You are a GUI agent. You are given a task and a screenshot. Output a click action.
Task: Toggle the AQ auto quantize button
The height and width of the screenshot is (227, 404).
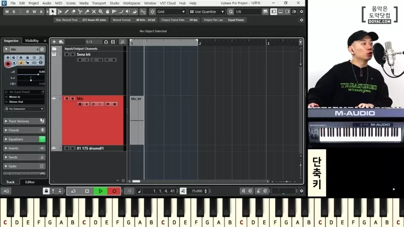pyautogui.click(x=6, y=191)
